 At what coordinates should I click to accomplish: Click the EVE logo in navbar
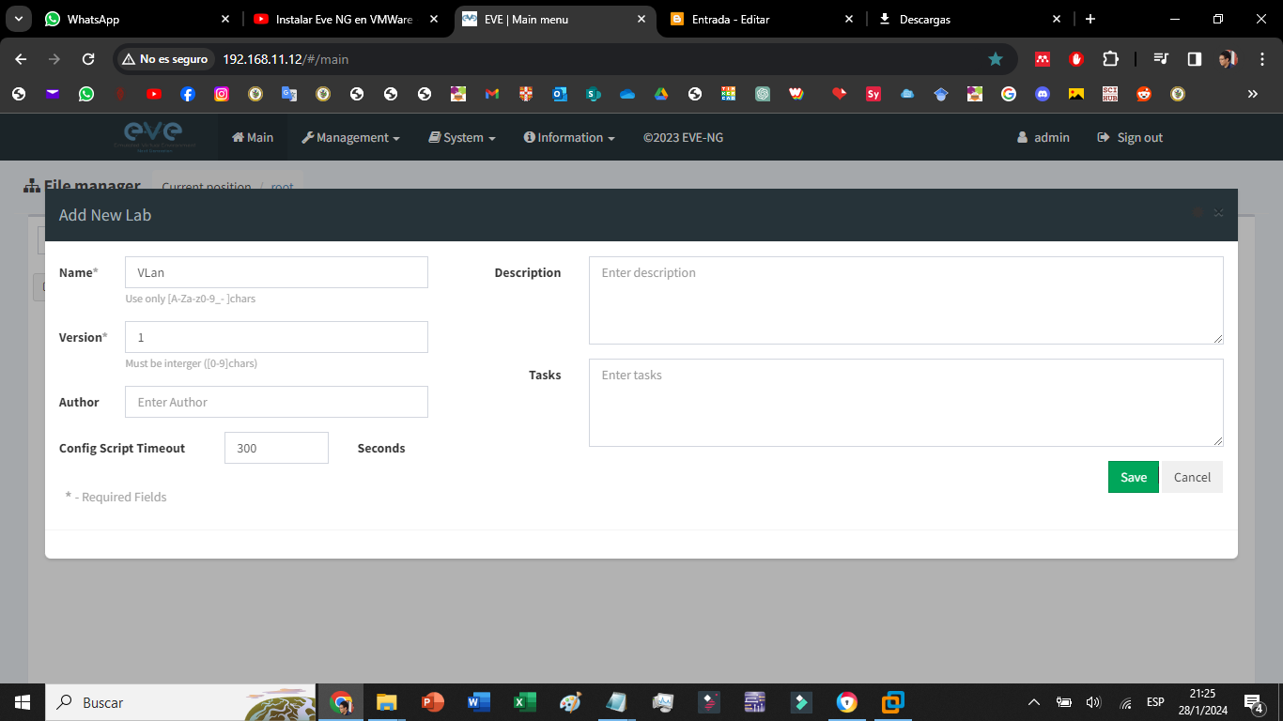coord(154,136)
